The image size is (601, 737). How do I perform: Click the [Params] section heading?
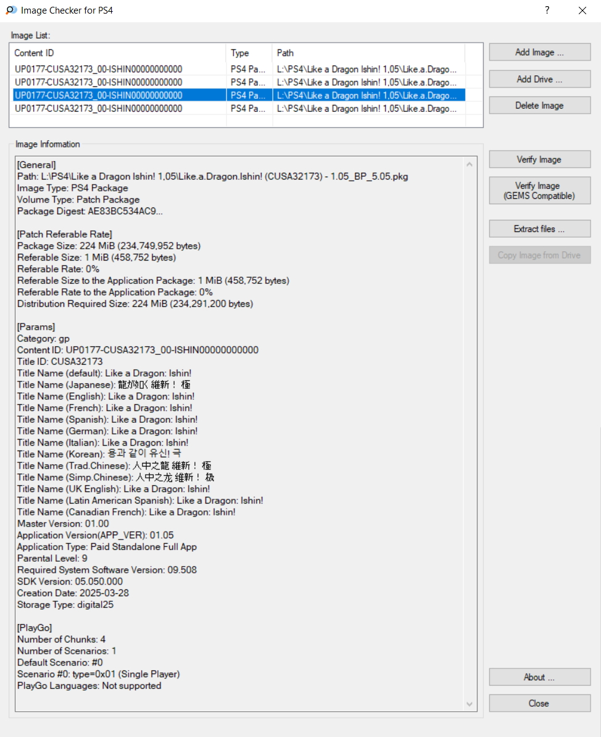[x=36, y=327]
